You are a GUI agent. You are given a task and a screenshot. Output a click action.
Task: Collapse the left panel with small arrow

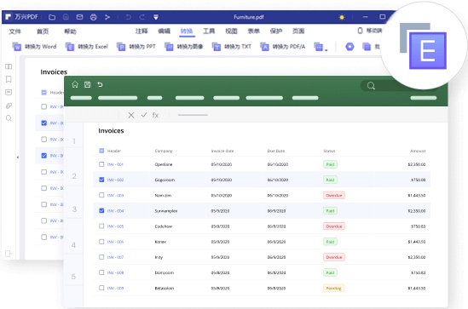pos(18,157)
